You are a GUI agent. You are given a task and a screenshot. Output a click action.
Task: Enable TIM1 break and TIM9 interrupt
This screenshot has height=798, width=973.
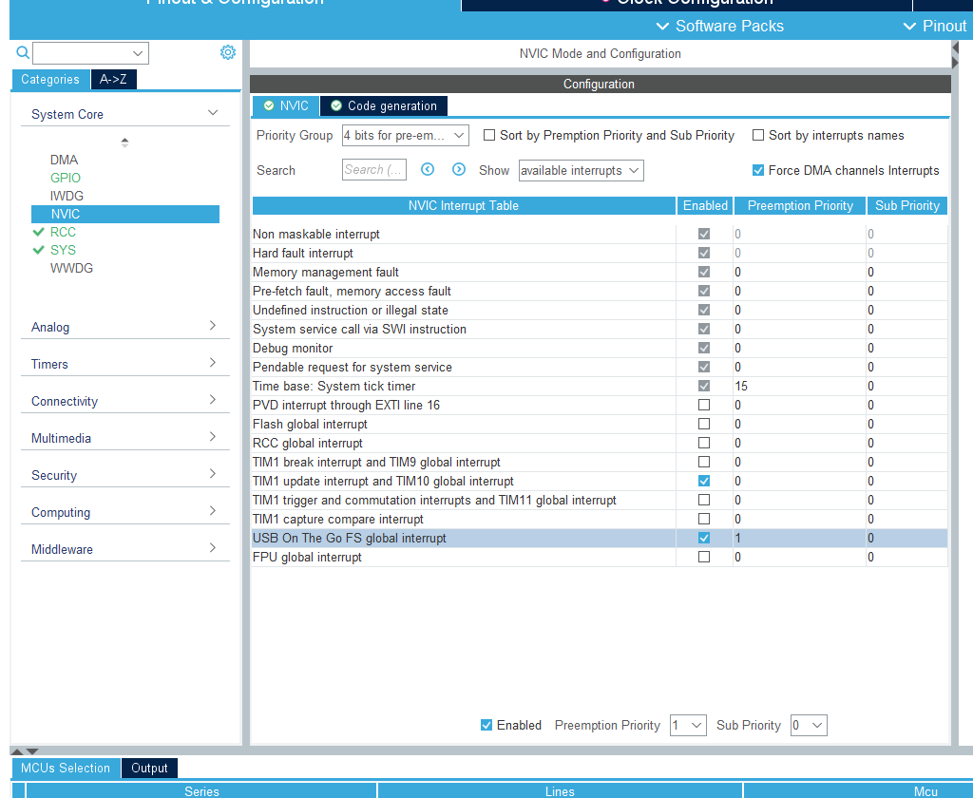pyautogui.click(x=704, y=463)
